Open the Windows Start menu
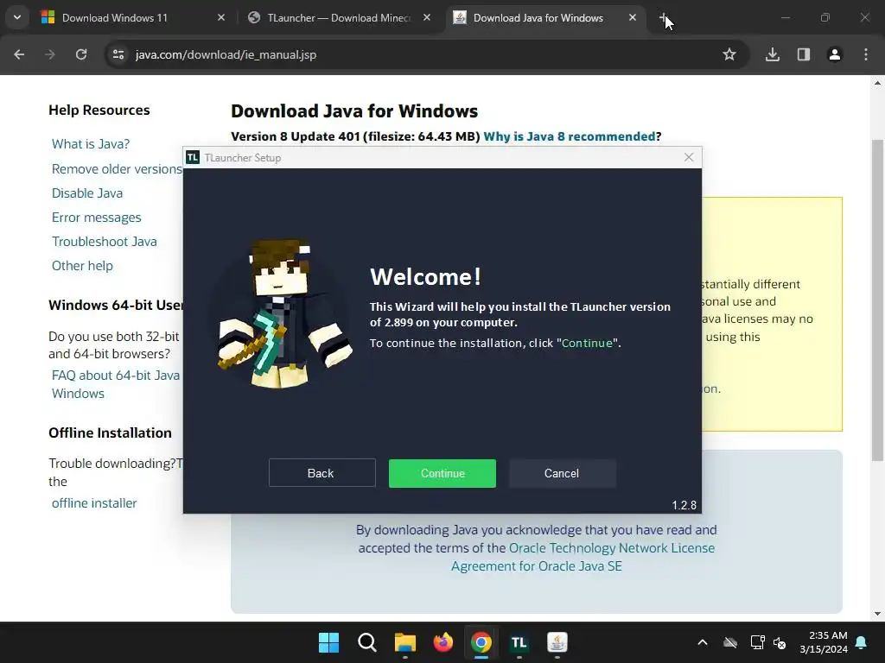This screenshot has width=885, height=663. (x=328, y=642)
